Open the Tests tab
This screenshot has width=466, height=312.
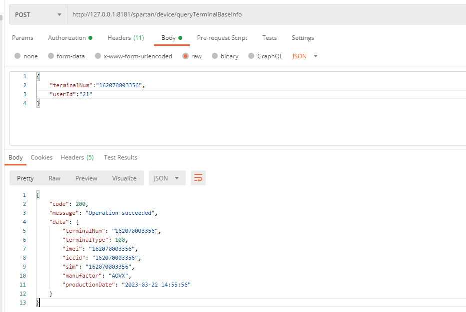point(269,38)
